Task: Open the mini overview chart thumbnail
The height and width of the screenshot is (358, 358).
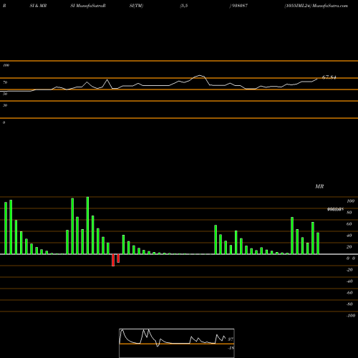Action: (177, 343)
